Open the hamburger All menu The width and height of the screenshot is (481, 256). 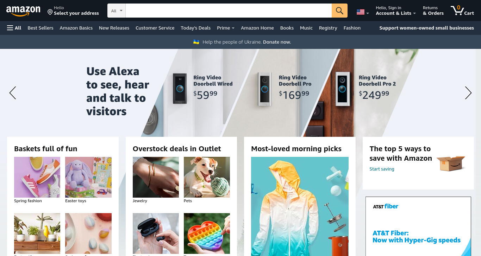pyautogui.click(x=14, y=28)
